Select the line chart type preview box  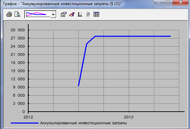(37, 14)
